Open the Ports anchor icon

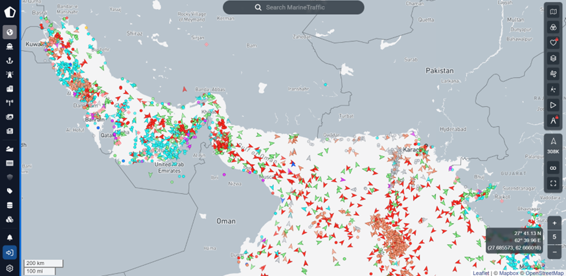[10, 60]
